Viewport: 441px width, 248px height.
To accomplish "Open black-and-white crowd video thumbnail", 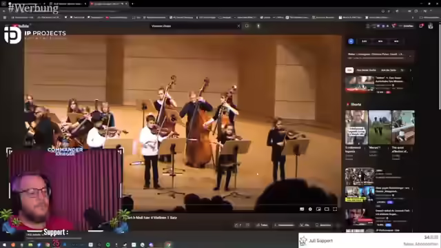I will pos(360,176).
